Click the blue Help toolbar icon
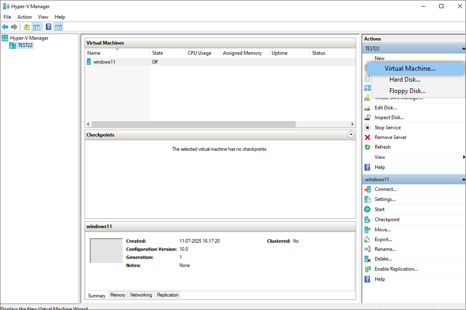Image resolution: width=466 pixels, height=310 pixels. pyautogui.click(x=49, y=27)
